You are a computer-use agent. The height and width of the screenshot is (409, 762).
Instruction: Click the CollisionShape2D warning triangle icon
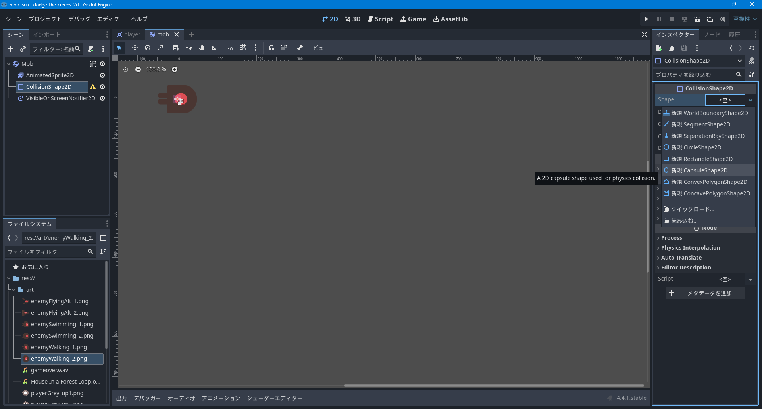(x=93, y=87)
